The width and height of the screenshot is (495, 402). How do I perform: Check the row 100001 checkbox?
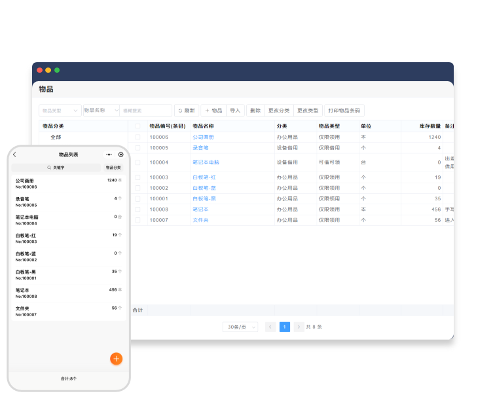pyautogui.click(x=137, y=198)
